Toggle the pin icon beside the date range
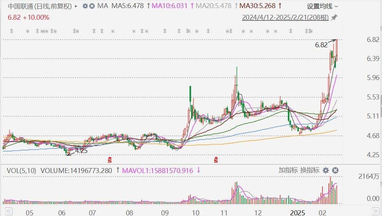The height and width of the screenshot is (216, 382). 334,17
